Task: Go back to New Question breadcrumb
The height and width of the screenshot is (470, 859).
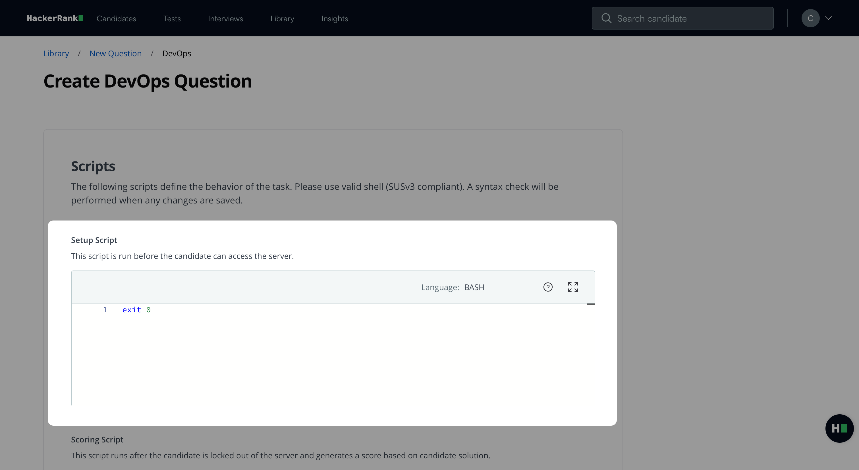Action: click(x=115, y=53)
